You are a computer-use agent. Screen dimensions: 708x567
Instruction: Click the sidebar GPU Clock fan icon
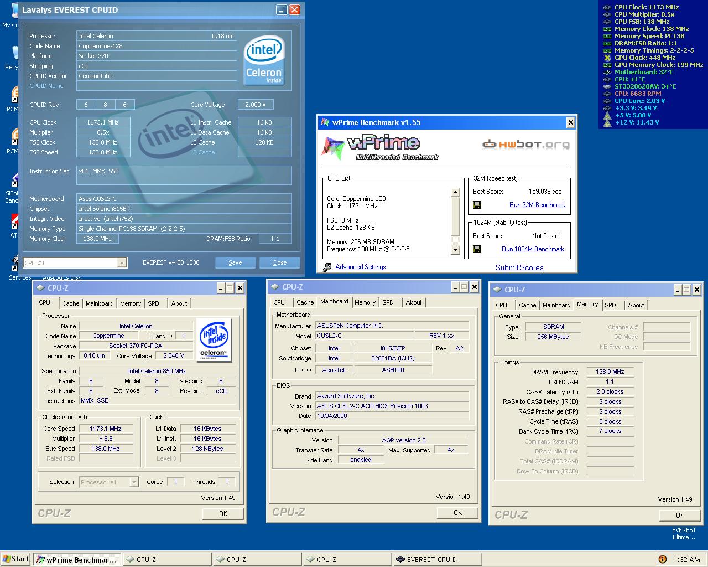pyautogui.click(x=607, y=58)
